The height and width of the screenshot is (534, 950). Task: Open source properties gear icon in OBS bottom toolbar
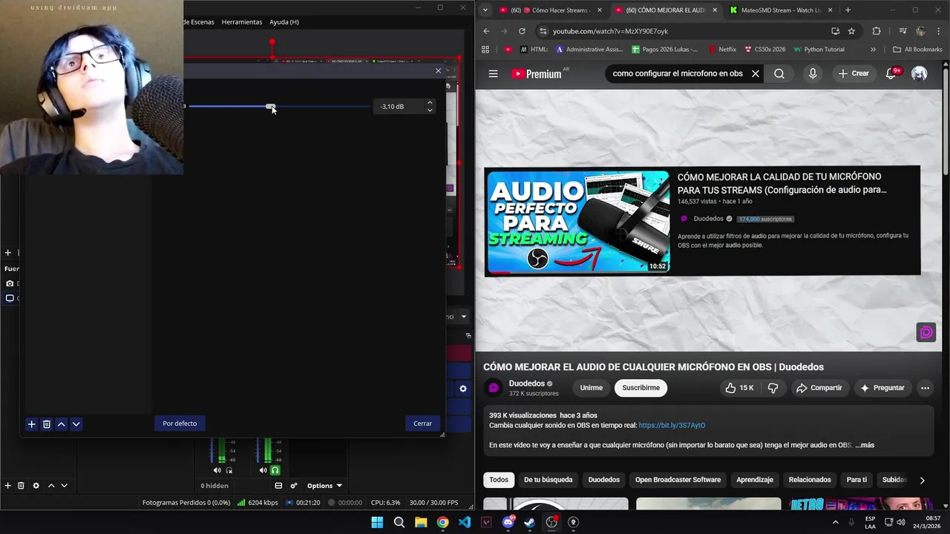(36, 486)
